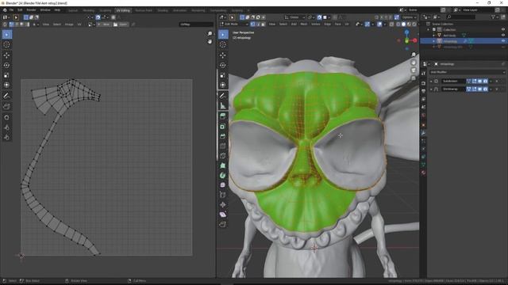Toggle Subdivision modifier edit mode display

(475, 81)
